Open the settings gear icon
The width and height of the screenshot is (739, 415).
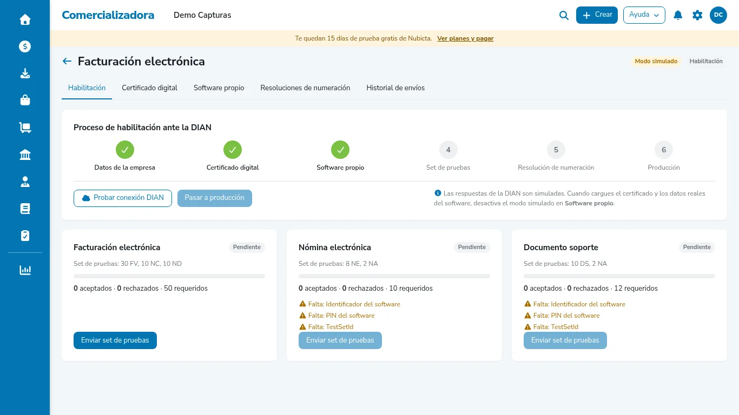tap(697, 15)
